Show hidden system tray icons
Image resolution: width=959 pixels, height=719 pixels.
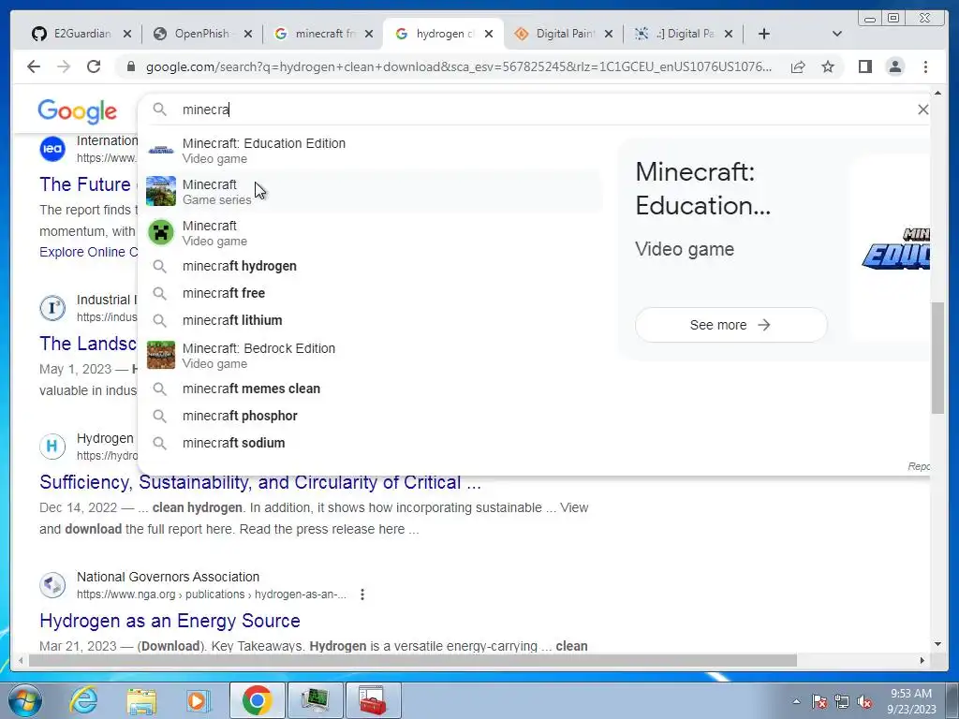[x=796, y=701]
